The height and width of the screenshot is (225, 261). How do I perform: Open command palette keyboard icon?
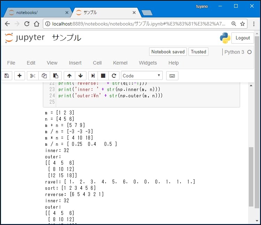[x=172, y=76]
